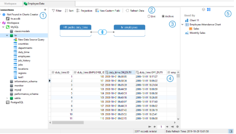Image resolution: width=236 pixels, height=134 pixels.
Task: Click the blue diagram icon in the right panel
Action: pyautogui.click(x=209, y=9)
